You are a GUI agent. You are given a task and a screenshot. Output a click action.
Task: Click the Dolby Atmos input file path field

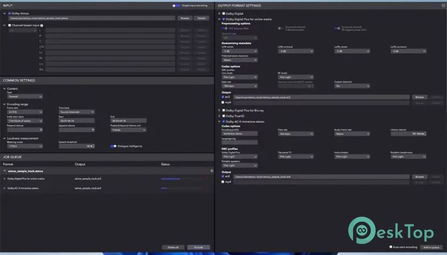91,18
